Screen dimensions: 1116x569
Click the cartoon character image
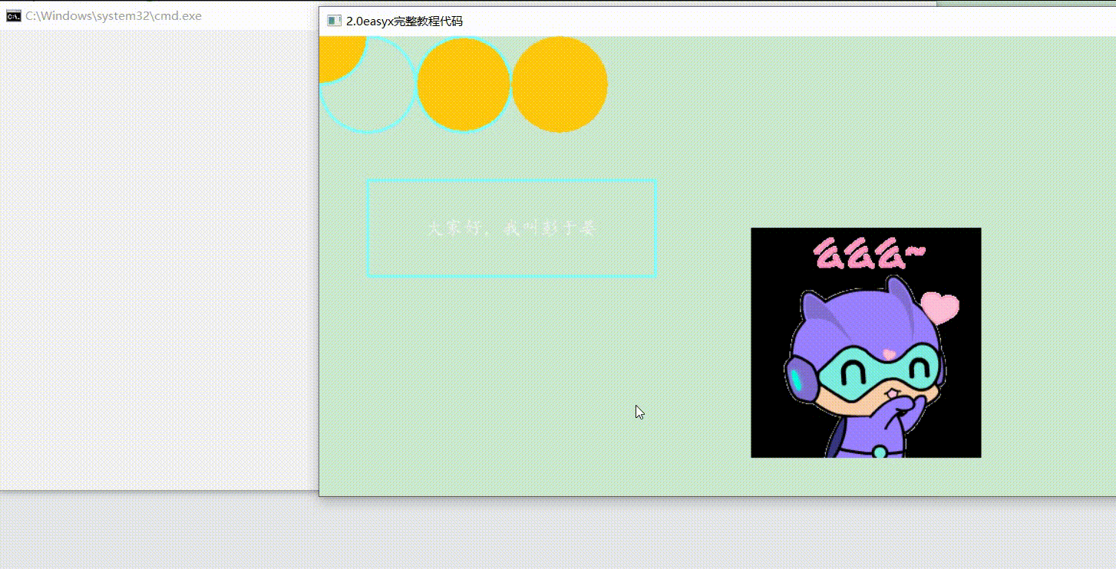click(x=866, y=343)
